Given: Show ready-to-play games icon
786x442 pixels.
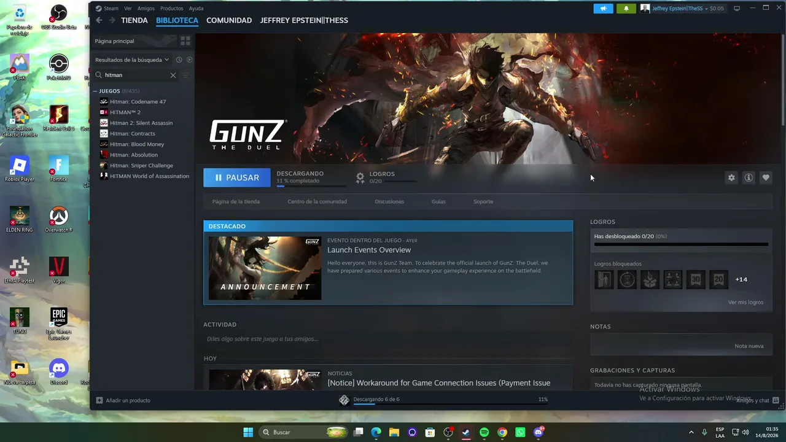Looking at the screenshot, I should tap(189, 60).
